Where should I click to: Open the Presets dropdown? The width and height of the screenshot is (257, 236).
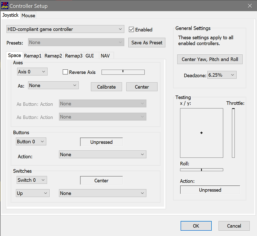pyautogui.click(x=76, y=42)
